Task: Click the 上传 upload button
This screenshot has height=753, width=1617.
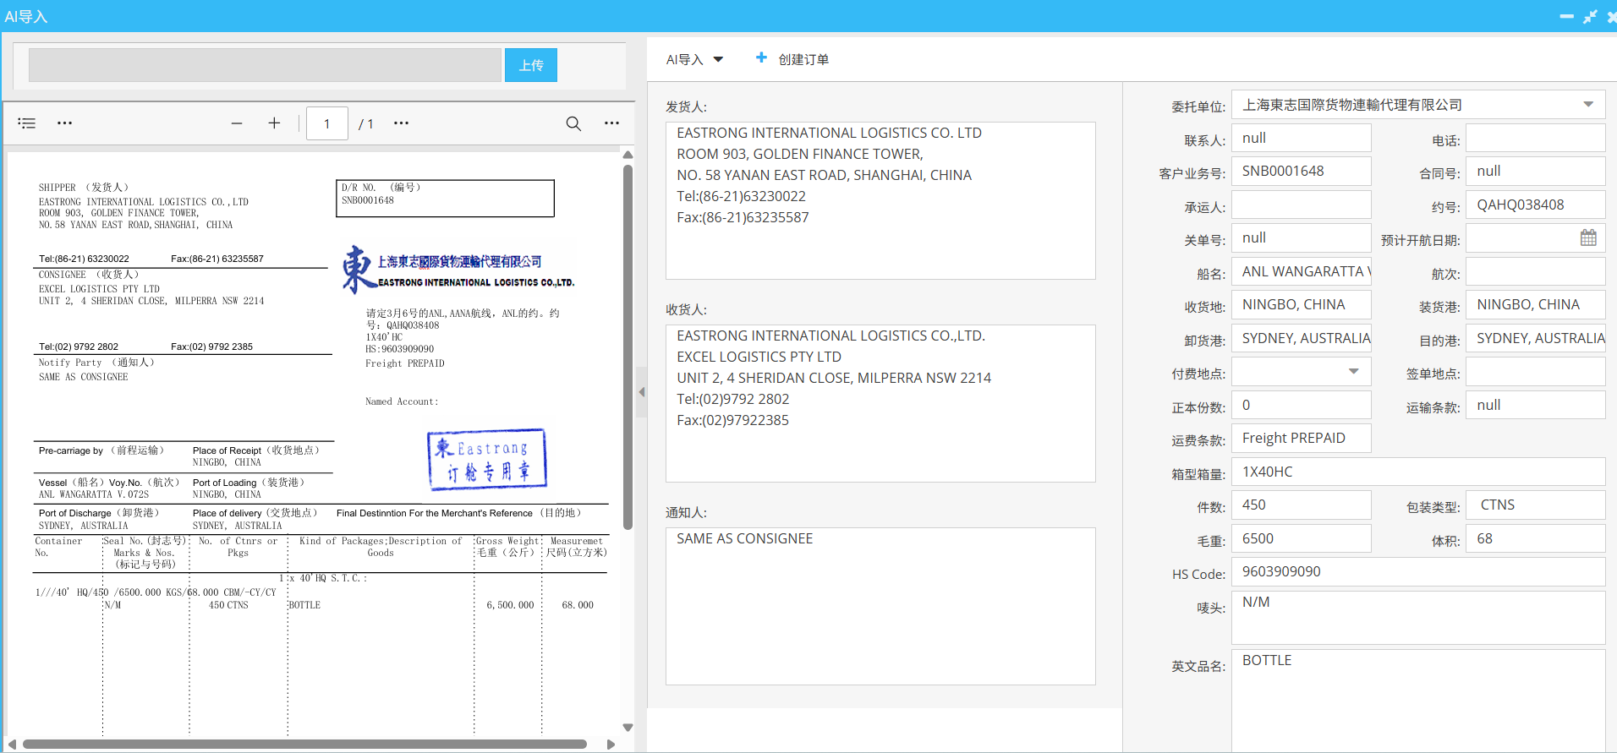Action: pyautogui.click(x=531, y=65)
